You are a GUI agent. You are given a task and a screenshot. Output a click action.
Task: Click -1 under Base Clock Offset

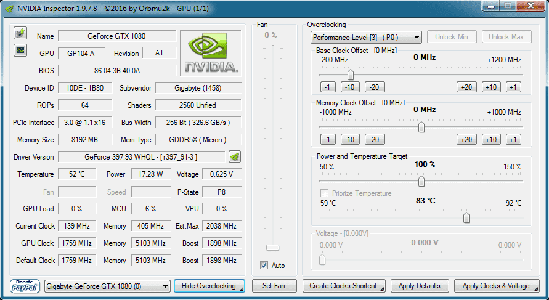click(328, 87)
